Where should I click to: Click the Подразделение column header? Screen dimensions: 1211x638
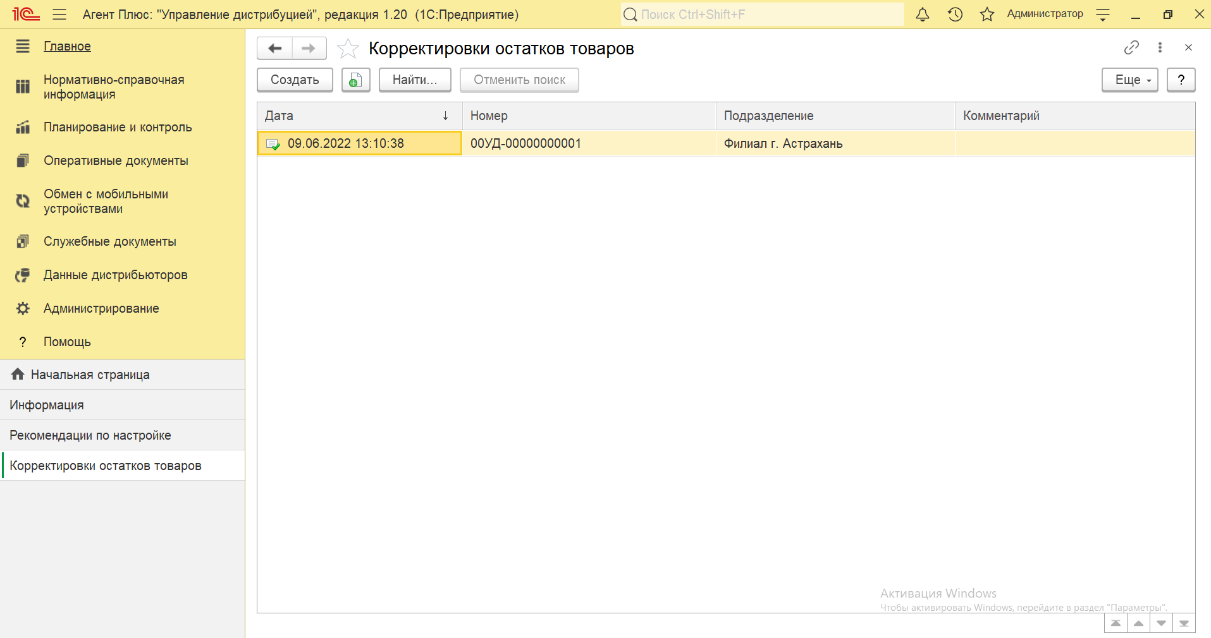point(835,116)
